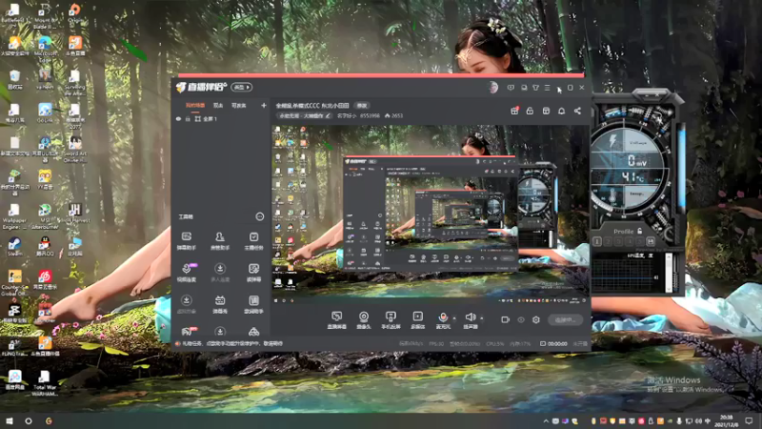Add a screen capture source from the bottom bar
762x429 pixels.
click(336, 320)
